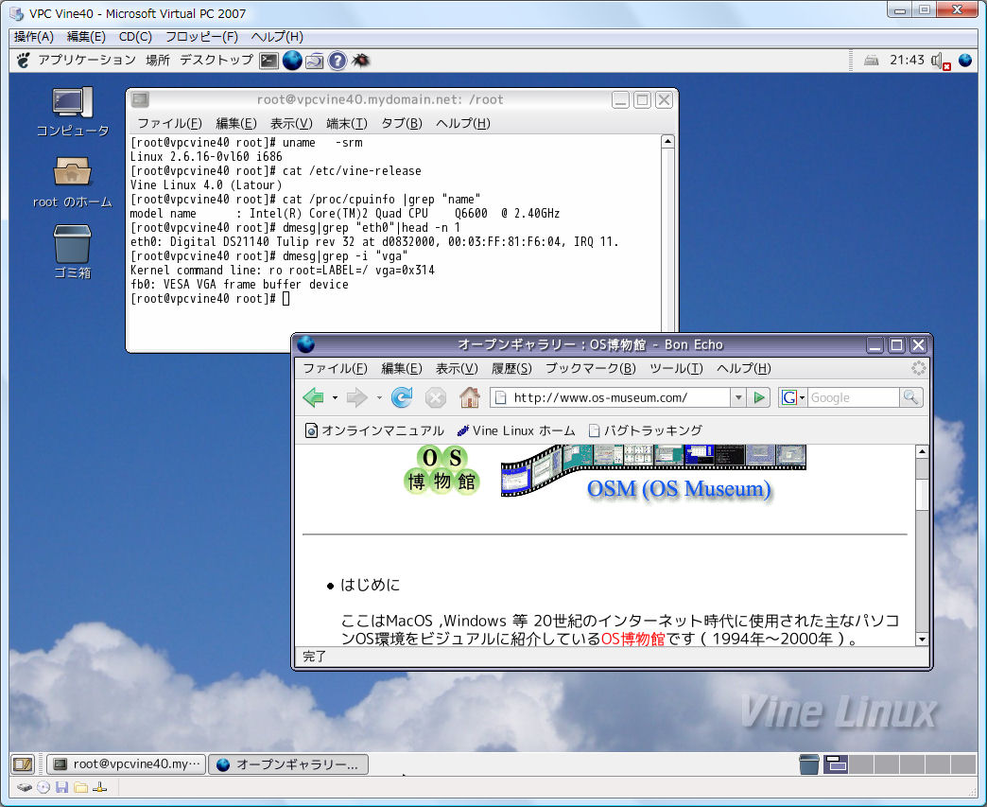Open the Bon Echo 履歴(S) menu
This screenshot has height=807, width=987.
coord(511,369)
